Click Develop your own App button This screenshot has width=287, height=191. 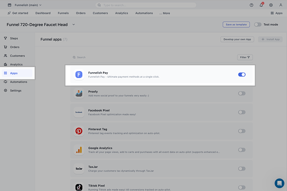pos(237,39)
